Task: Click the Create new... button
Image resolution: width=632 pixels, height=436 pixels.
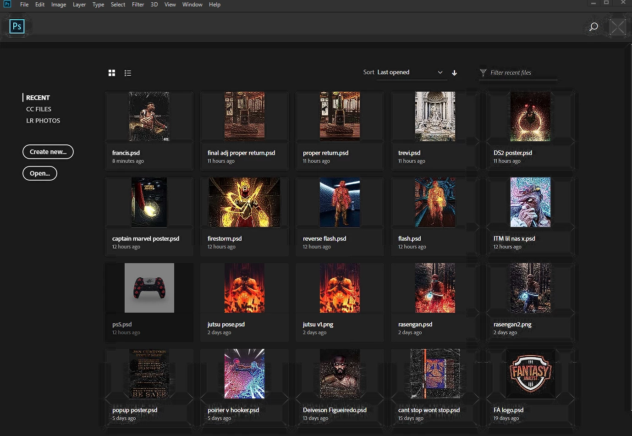Action: (x=48, y=152)
